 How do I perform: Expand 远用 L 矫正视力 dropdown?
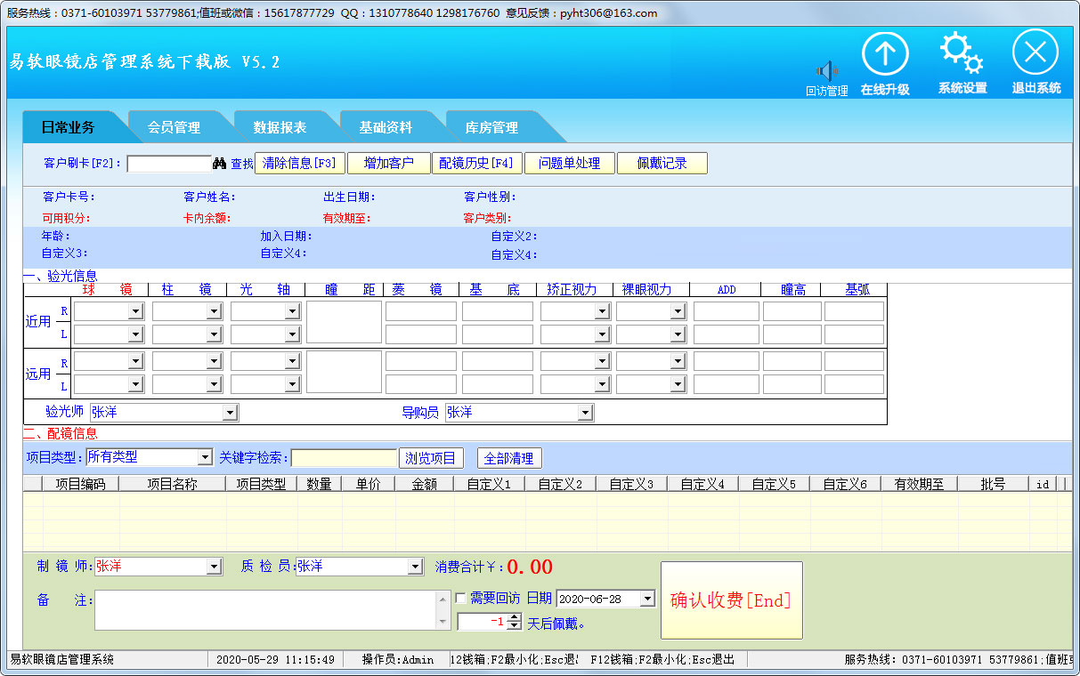point(602,384)
